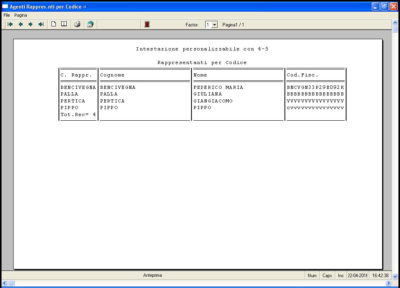
Task: Open the Pagina menu
Action: pyautogui.click(x=21, y=15)
